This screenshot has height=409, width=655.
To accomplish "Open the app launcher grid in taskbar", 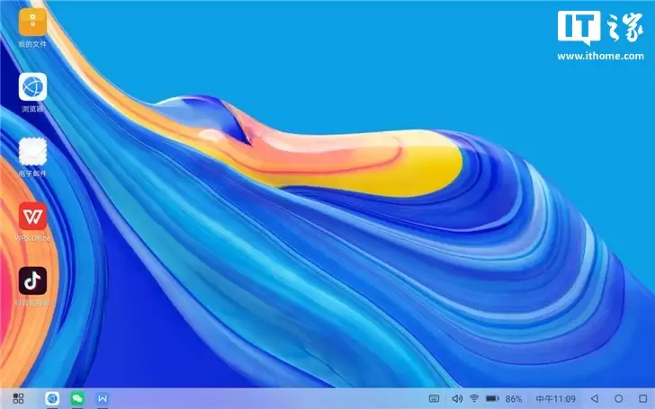I will 18,398.
